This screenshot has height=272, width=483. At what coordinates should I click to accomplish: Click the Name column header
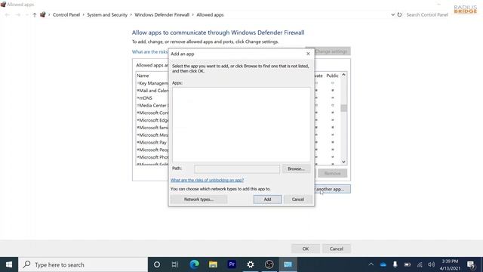point(143,76)
